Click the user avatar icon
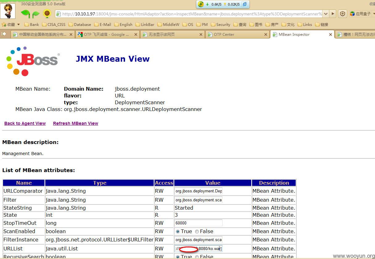The height and width of the screenshot is (259, 375). coord(8,11)
